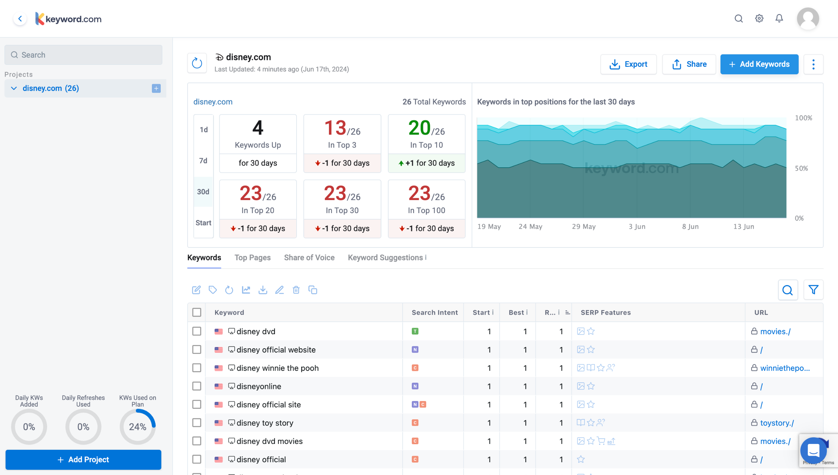Click star SERP feature for disney official
The width and height of the screenshot is (838, 475).
(x=581, y=459)
